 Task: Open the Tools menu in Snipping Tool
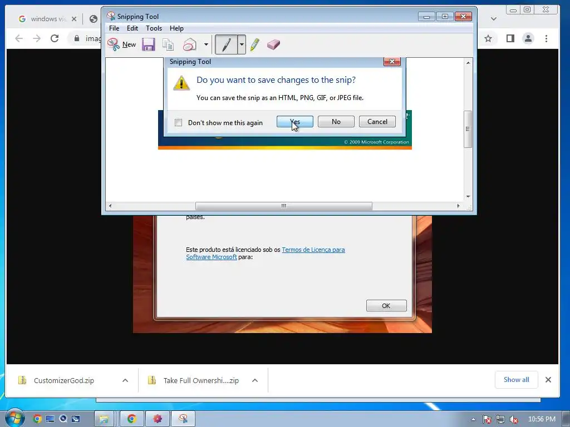[154, 28]
